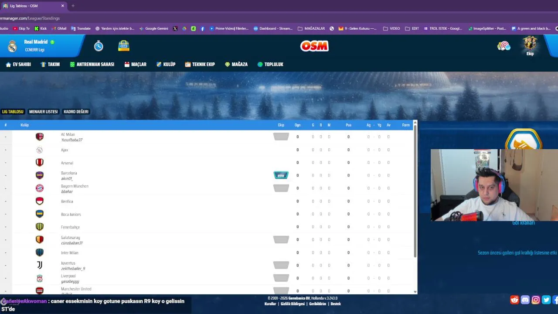Open the target coins icon beside Ekip avatar
The height and width of the screenshot is (314, 558).
504,46
